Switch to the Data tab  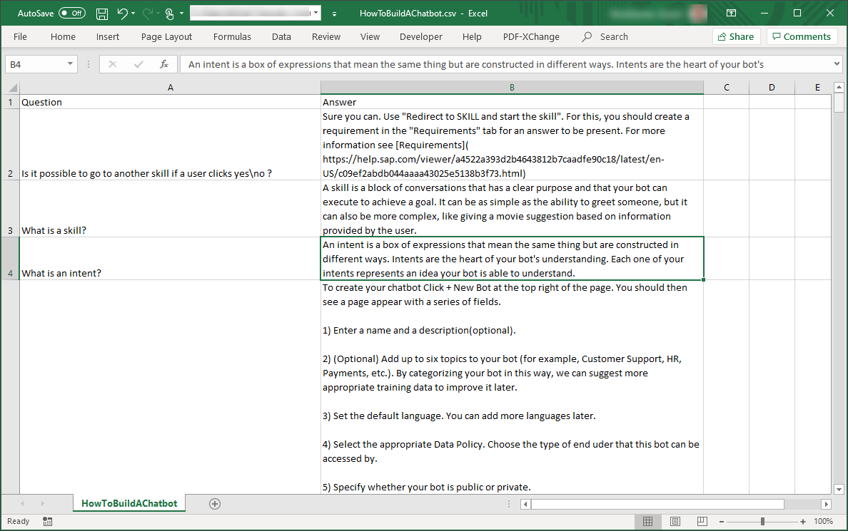[281, 37]
